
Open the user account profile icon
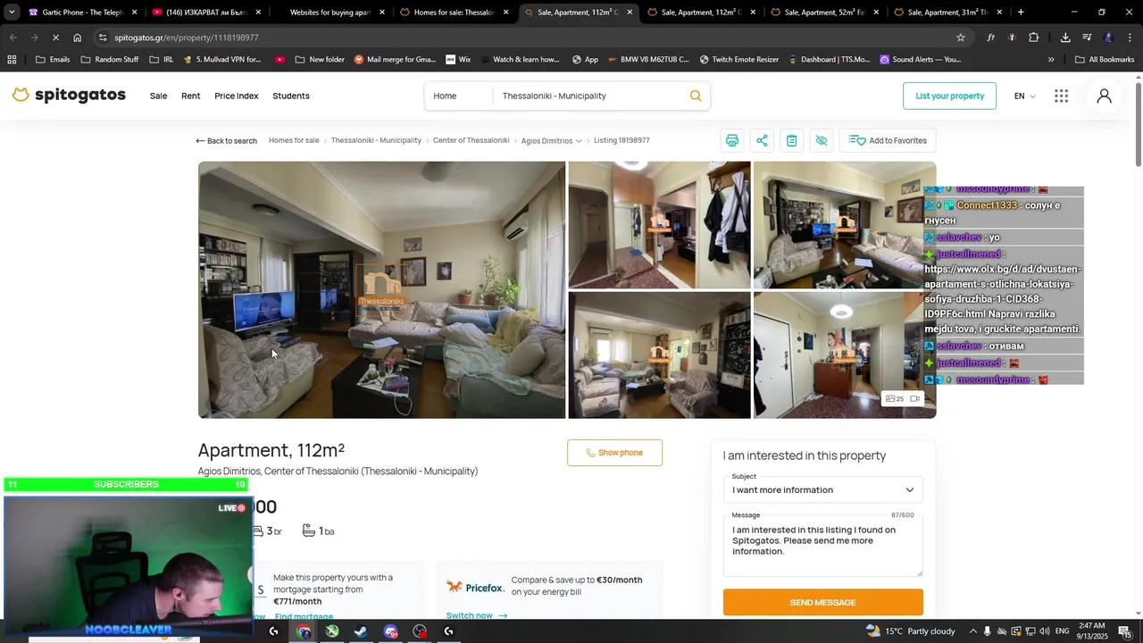1105,96
